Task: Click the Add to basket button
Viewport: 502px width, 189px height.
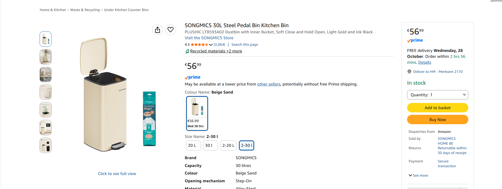Action: [x=438, y=108]
